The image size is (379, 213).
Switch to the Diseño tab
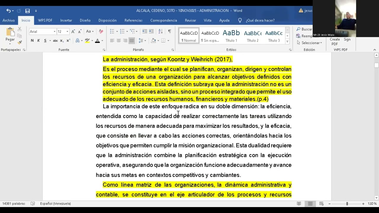click(85, 20)
